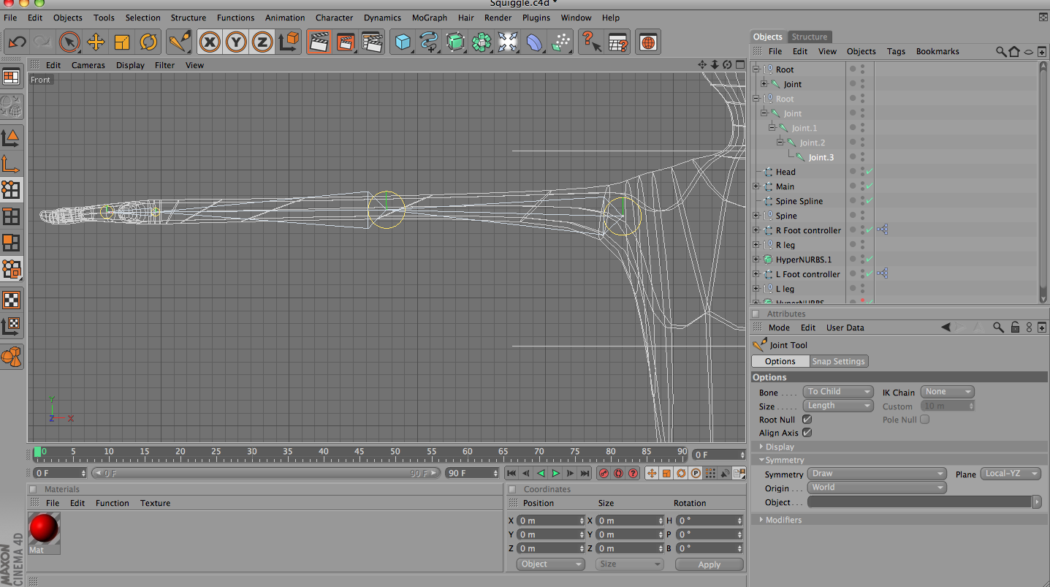The height and width of the screenshot is (587, 1050).
Task: Collapse the Joint.2 tree expander
Action: 780,142
